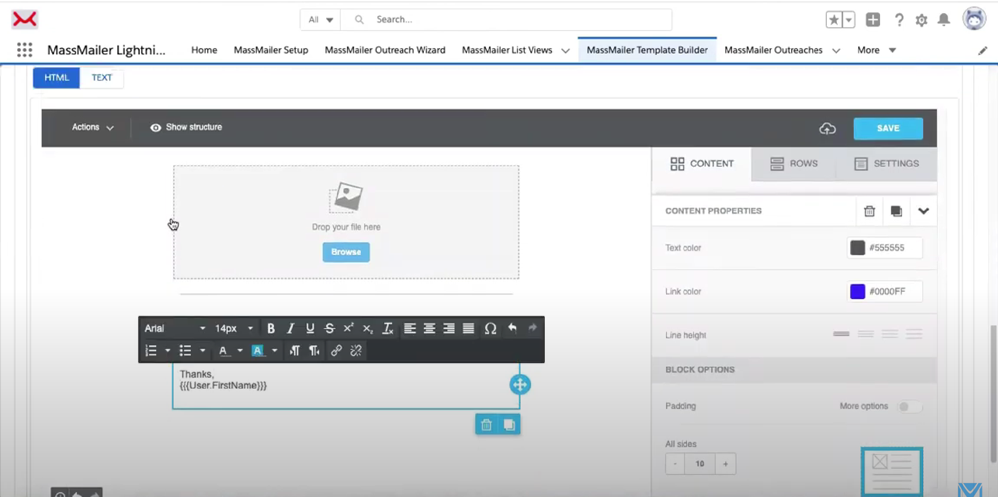Select the HTML editor tab

(x=57, y=78)
